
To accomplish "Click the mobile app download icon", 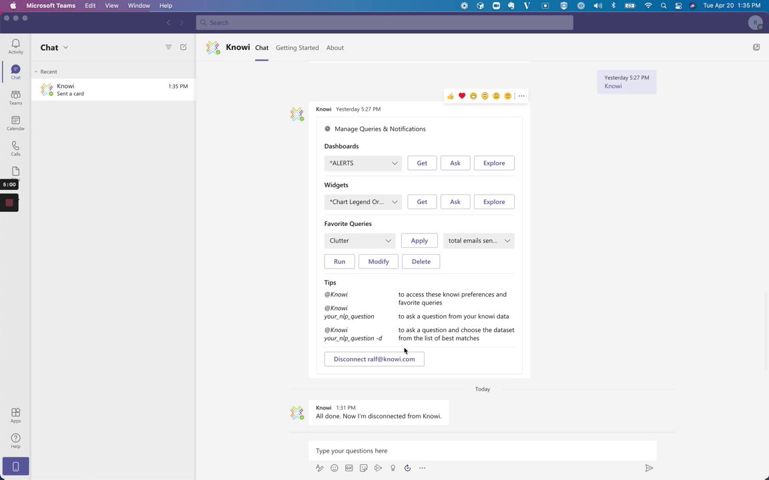I will coord(16,466).
